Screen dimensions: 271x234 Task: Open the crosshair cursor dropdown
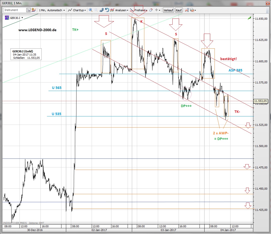158,10
